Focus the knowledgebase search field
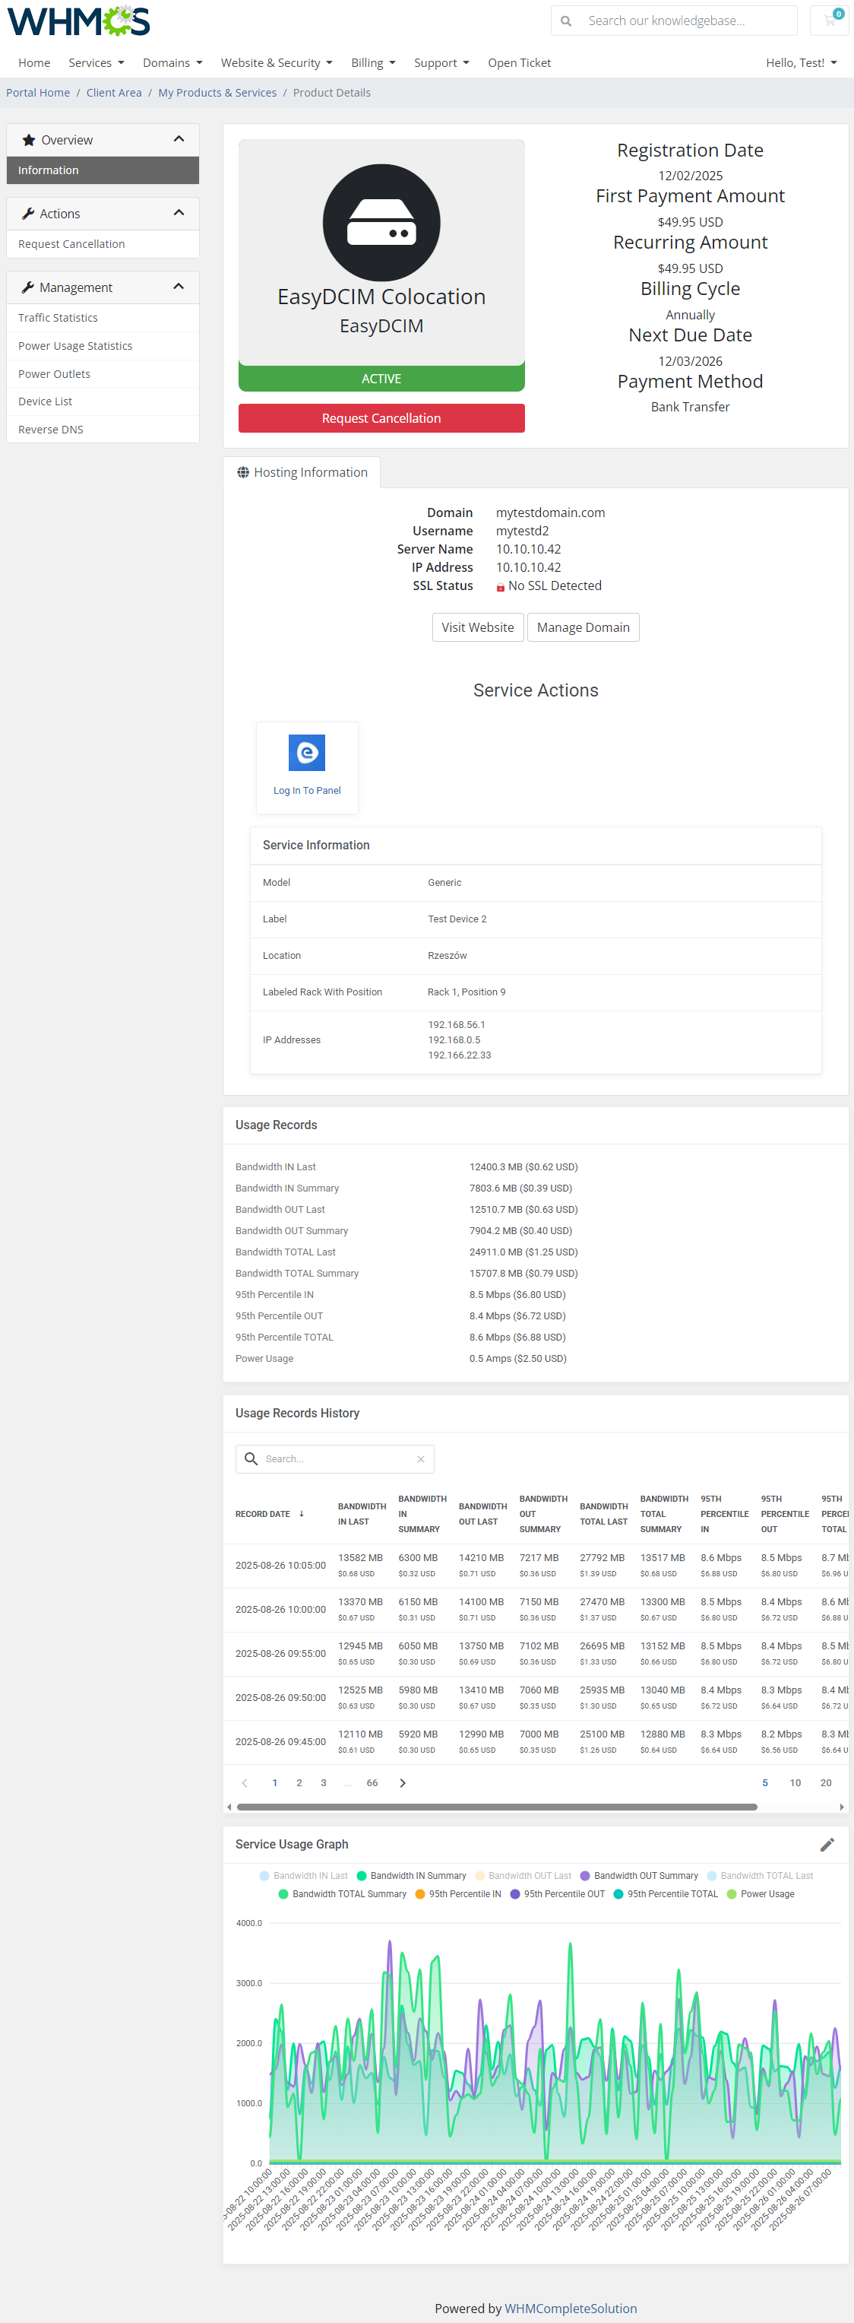The image size is (854, 2323). click(688, 21)
